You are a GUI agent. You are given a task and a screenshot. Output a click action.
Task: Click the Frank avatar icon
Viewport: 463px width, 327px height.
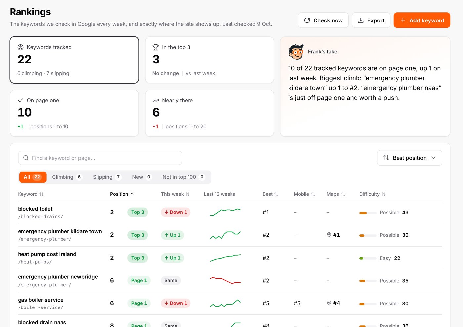pos(296,52)
